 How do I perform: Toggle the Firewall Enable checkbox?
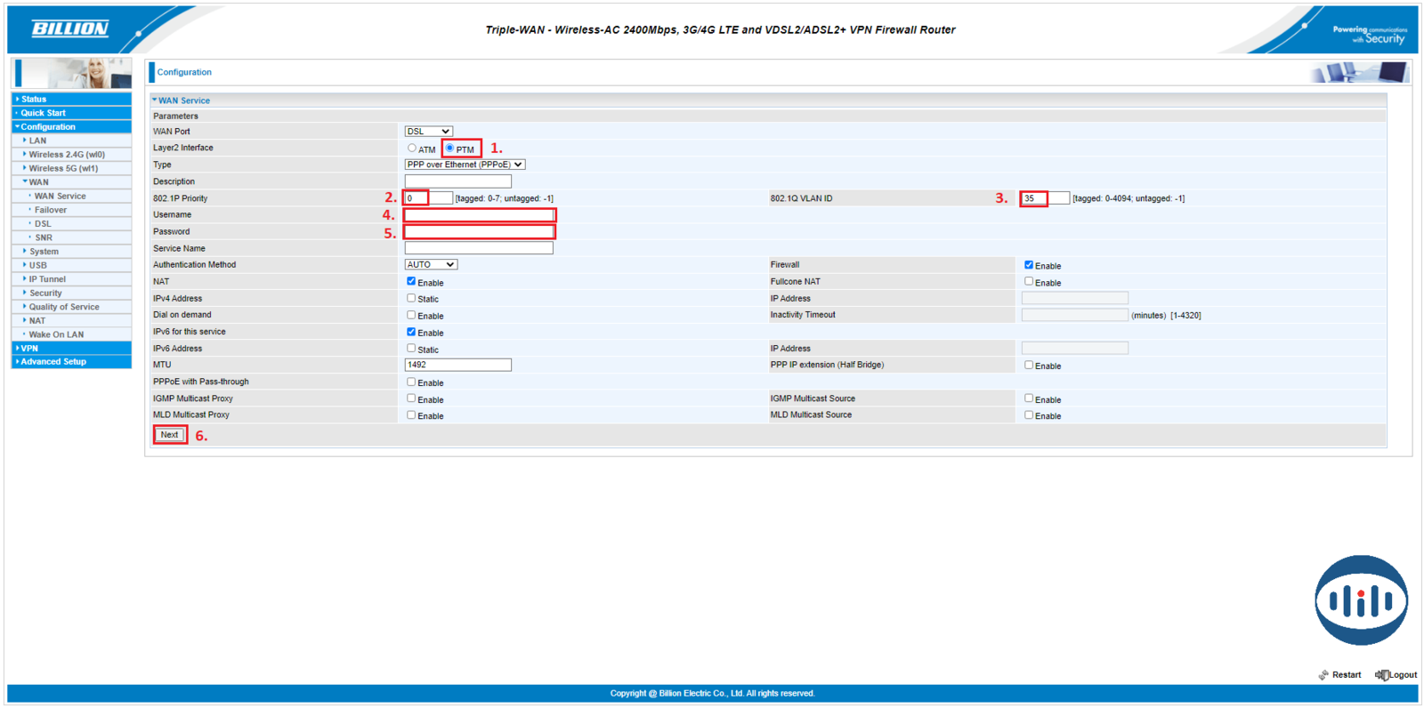click(1029, 265)
